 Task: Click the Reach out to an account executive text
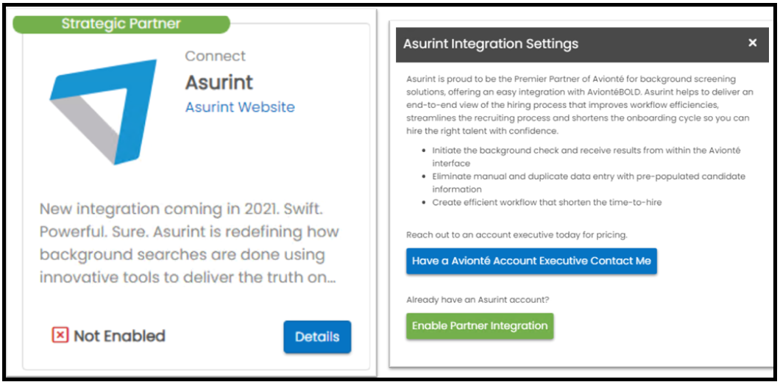click(x=517, y=235)
